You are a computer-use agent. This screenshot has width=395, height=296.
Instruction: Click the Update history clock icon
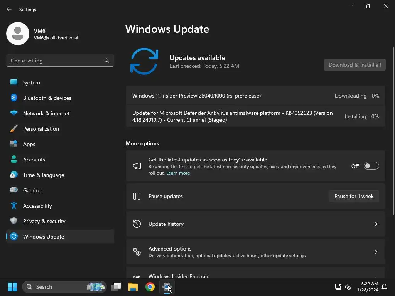coord(137,224)
